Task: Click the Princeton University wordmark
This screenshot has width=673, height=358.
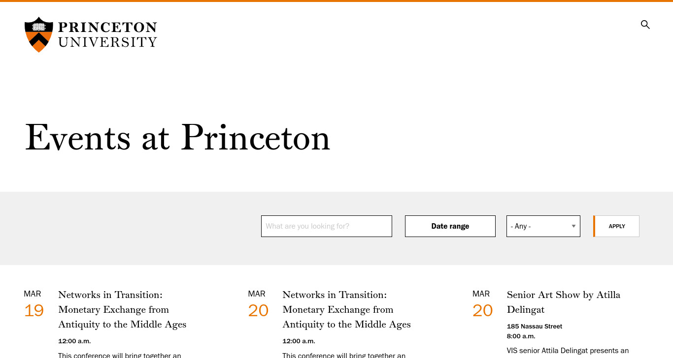Action: coord(107,34)
